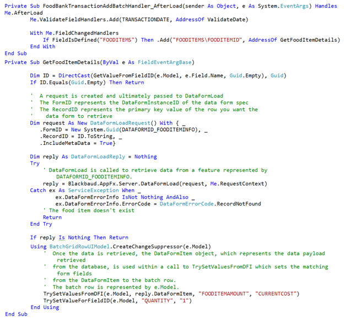
Task: Click CreateChangeSuppressor(e.Model)
Action: tap(162, 247)
